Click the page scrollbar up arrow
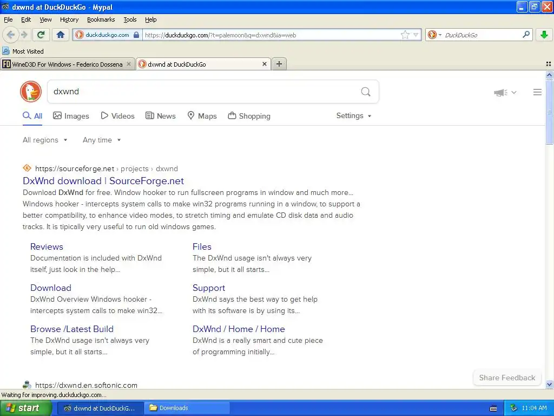The width and height of the screenshot is (554, 416). [549, 75]
